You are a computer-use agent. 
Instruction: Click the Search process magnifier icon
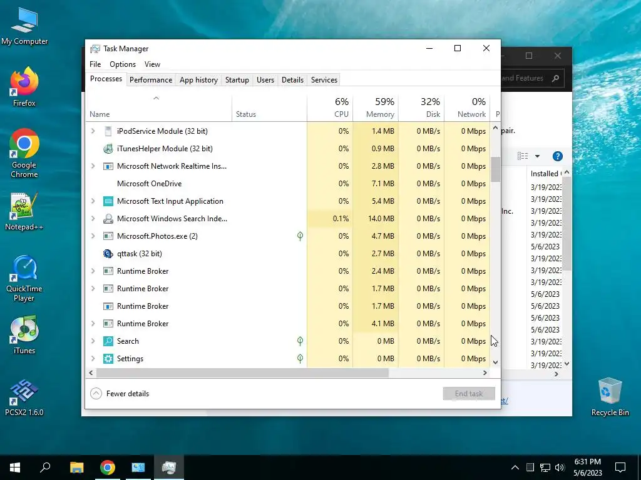[108, 341]
